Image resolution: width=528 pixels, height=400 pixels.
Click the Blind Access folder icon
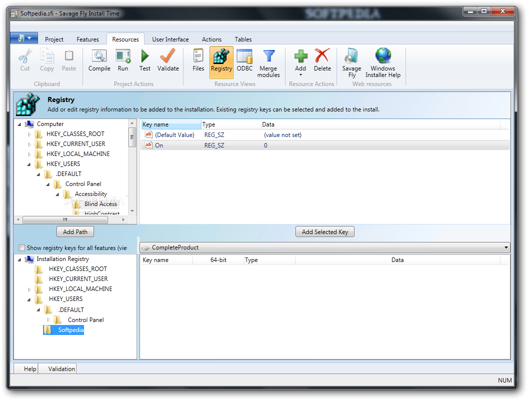tap(76, 204)
